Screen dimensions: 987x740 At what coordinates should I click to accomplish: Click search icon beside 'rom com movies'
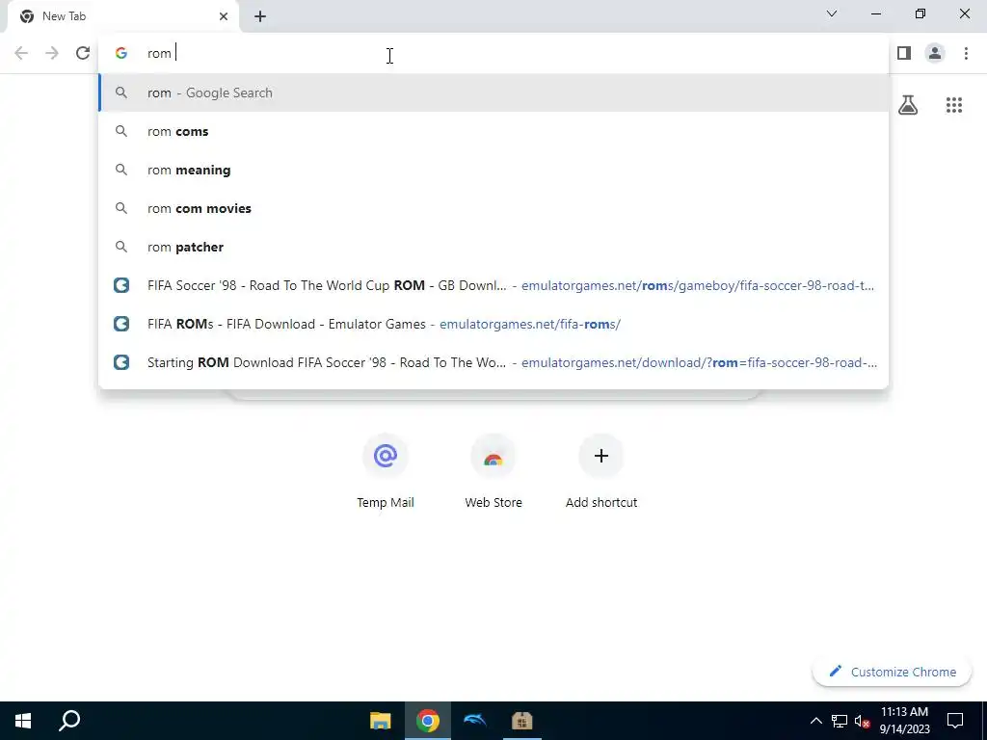[121, 208]
